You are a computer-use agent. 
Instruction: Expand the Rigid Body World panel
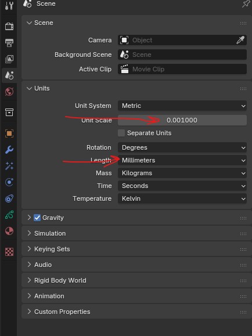[x=29, y=280]
